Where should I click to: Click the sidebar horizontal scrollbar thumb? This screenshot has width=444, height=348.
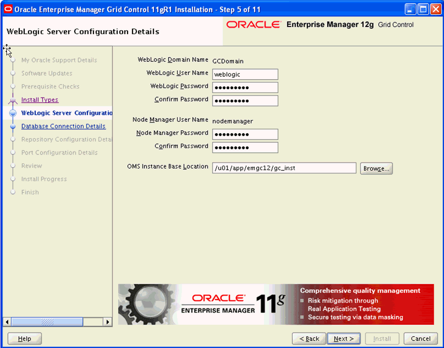click(x=47, y=322)
